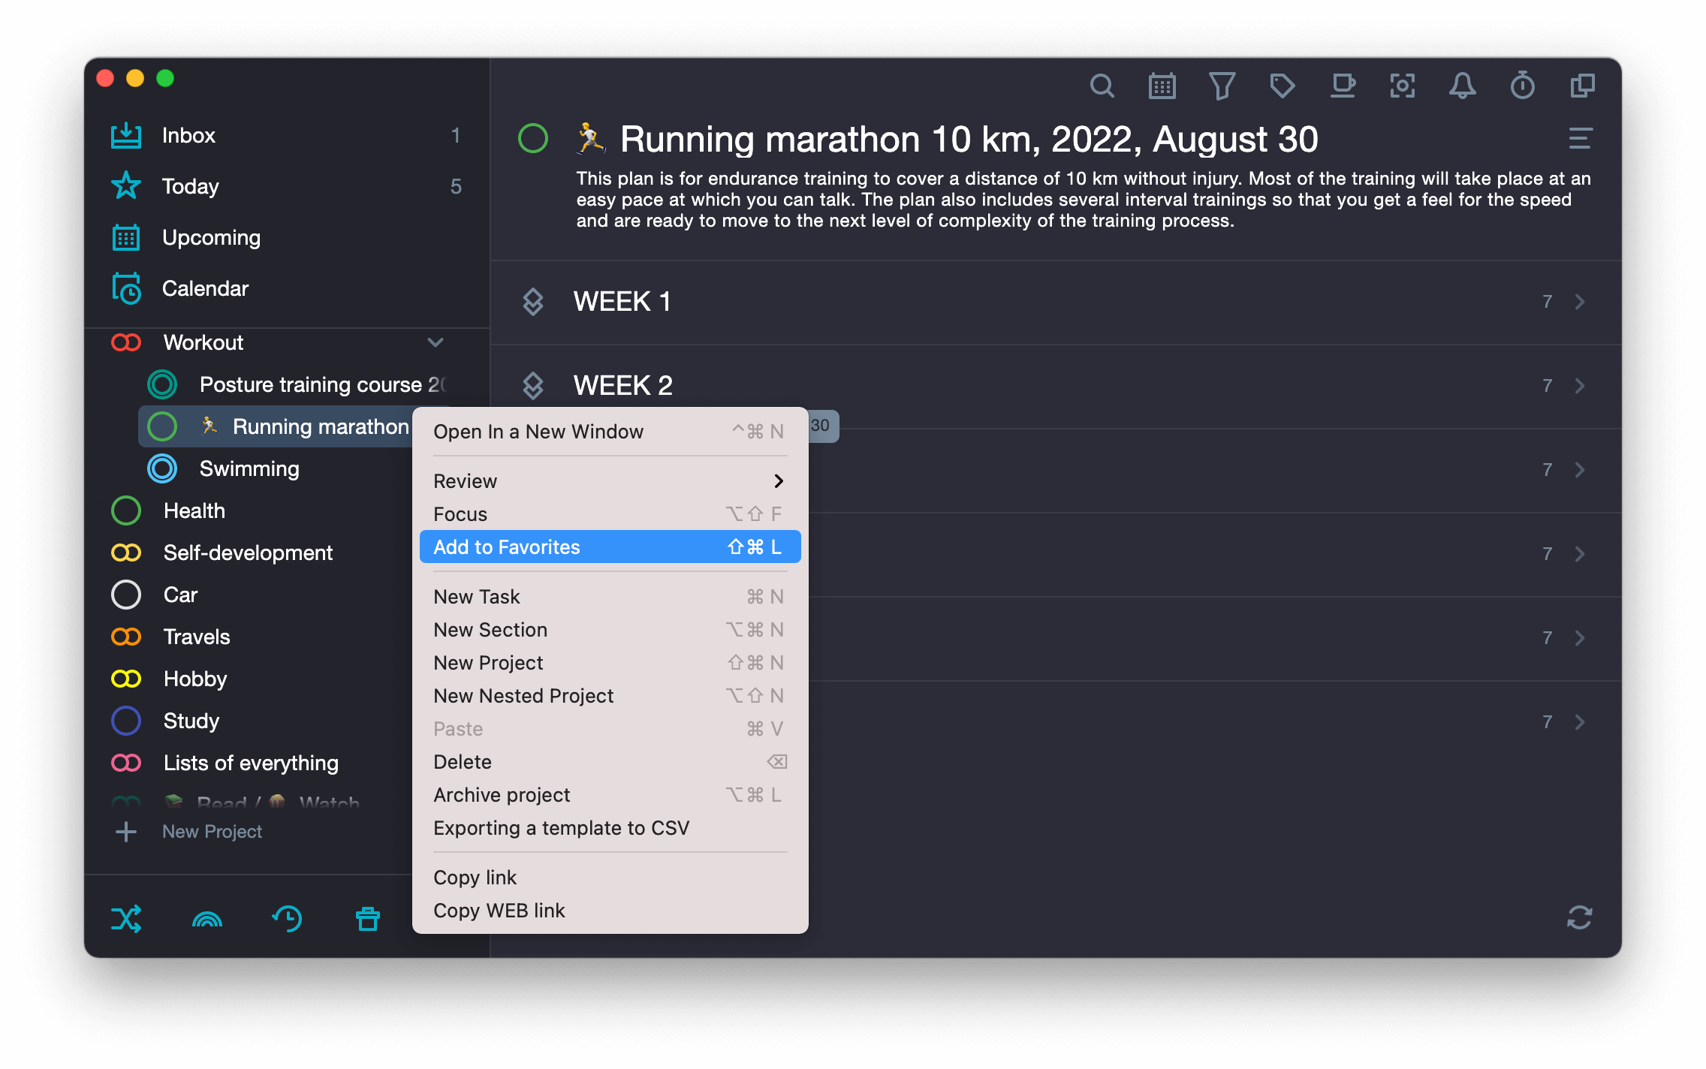Click the Today count 5
This screenshot has height=1069, width=1706.
pos(456,187)
